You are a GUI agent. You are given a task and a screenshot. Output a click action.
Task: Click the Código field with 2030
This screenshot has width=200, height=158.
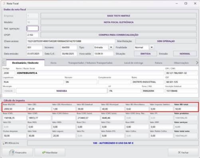9,73
